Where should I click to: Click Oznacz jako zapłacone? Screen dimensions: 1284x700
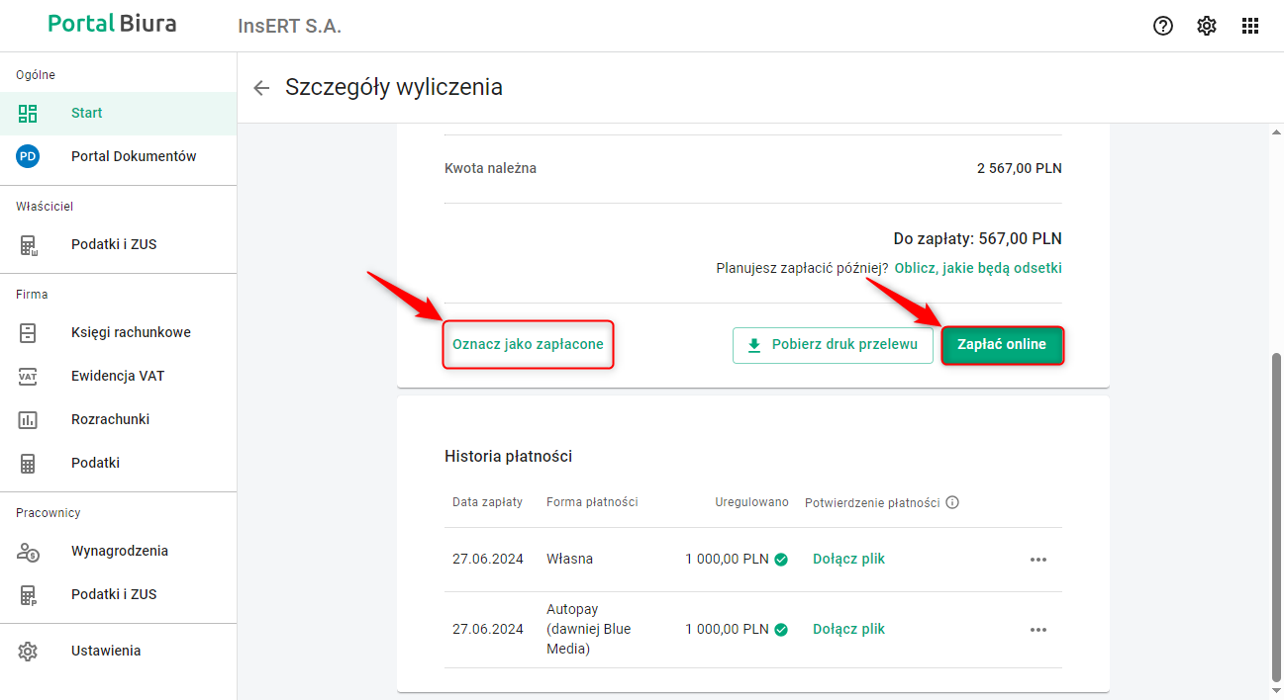coord(528,345)
